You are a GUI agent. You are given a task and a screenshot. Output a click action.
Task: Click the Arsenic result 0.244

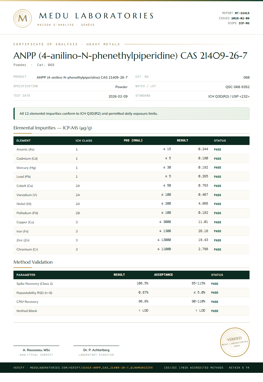[x=203, y=149]
